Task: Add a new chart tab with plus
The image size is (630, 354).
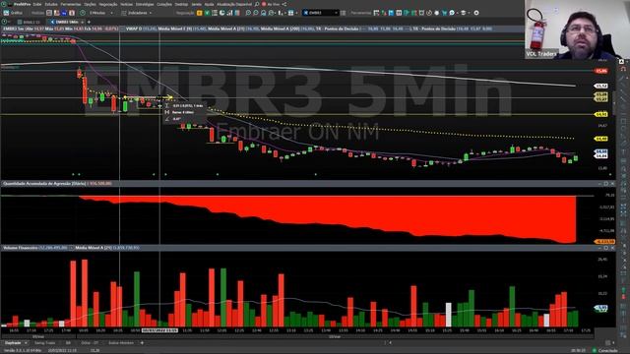Action: 89,22
